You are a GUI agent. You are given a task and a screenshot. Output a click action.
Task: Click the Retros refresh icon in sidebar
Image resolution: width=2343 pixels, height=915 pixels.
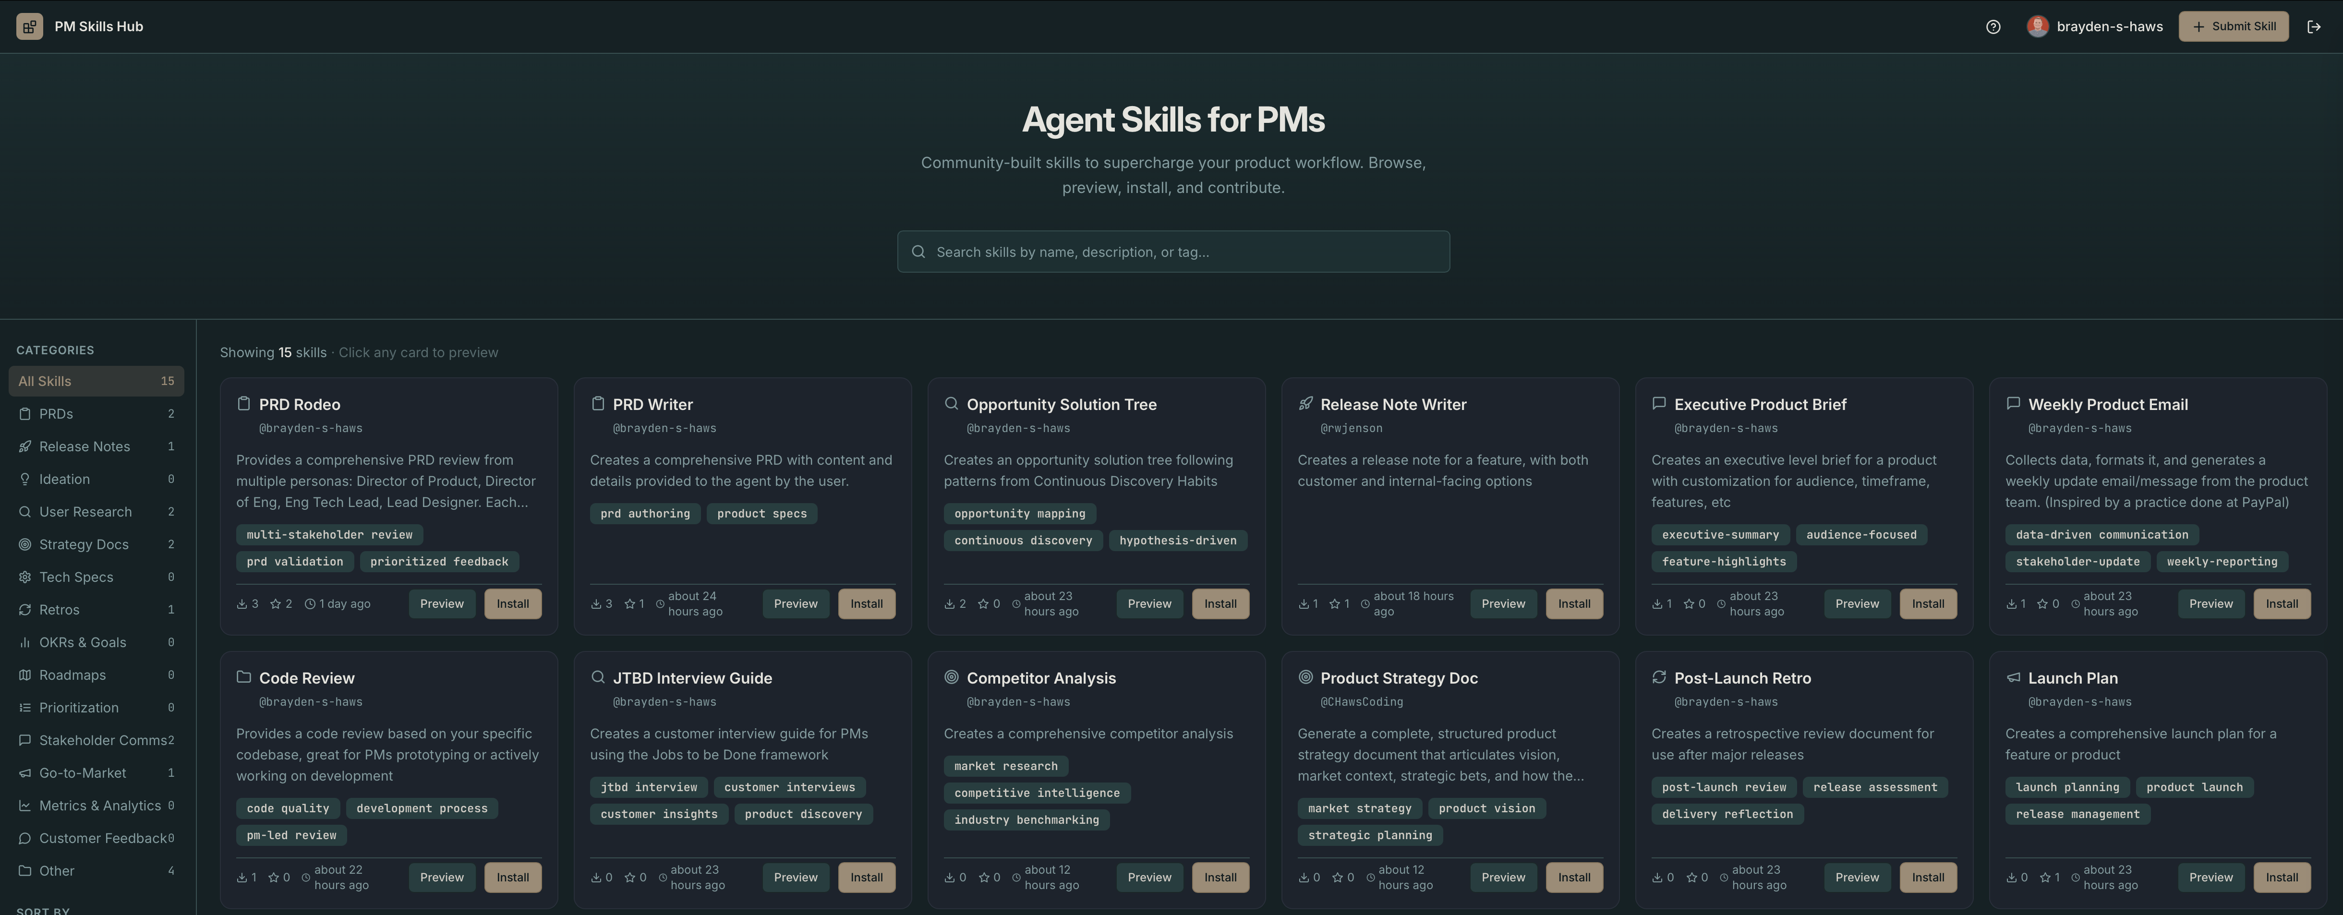[24, 609]
